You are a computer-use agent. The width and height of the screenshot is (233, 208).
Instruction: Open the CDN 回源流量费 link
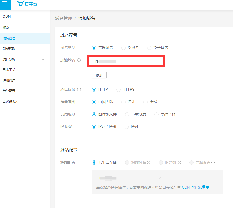(195, 187)
